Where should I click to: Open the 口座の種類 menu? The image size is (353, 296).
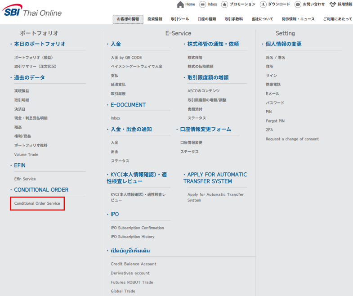coord(207,19)
